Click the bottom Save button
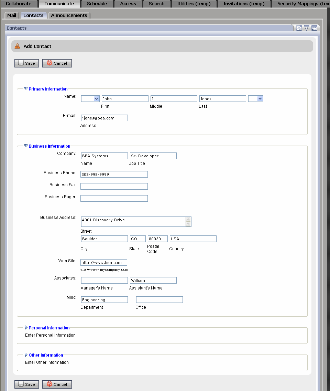 [26, 384]
